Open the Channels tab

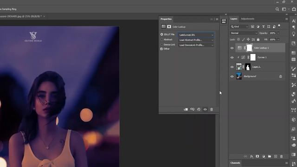[x=235, y=163]
